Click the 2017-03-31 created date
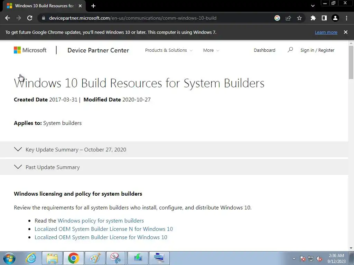The height and width of the screenshot is (265, 354). coord(63,100)
